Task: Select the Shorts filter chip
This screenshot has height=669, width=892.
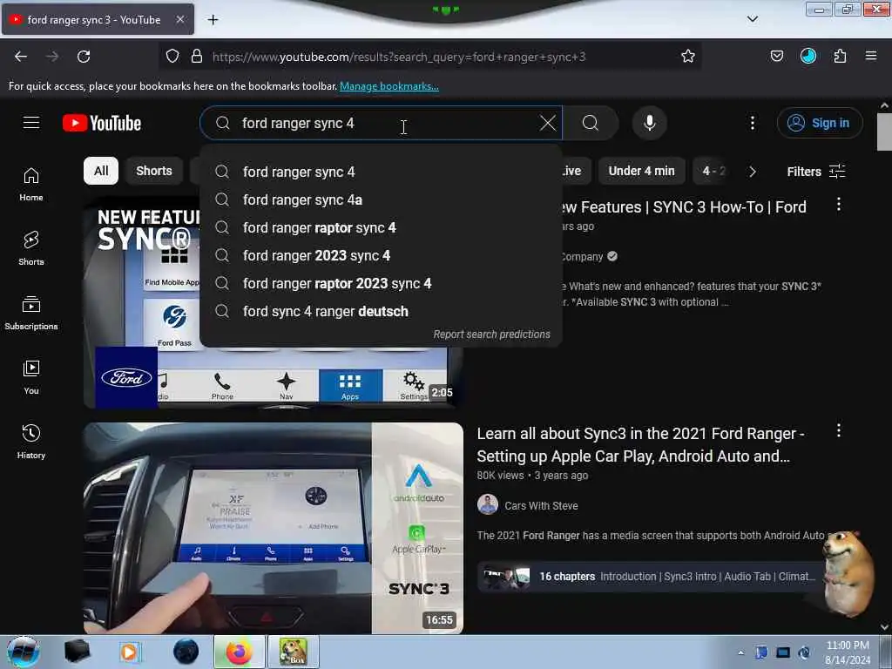Action: tap(154, 171)
